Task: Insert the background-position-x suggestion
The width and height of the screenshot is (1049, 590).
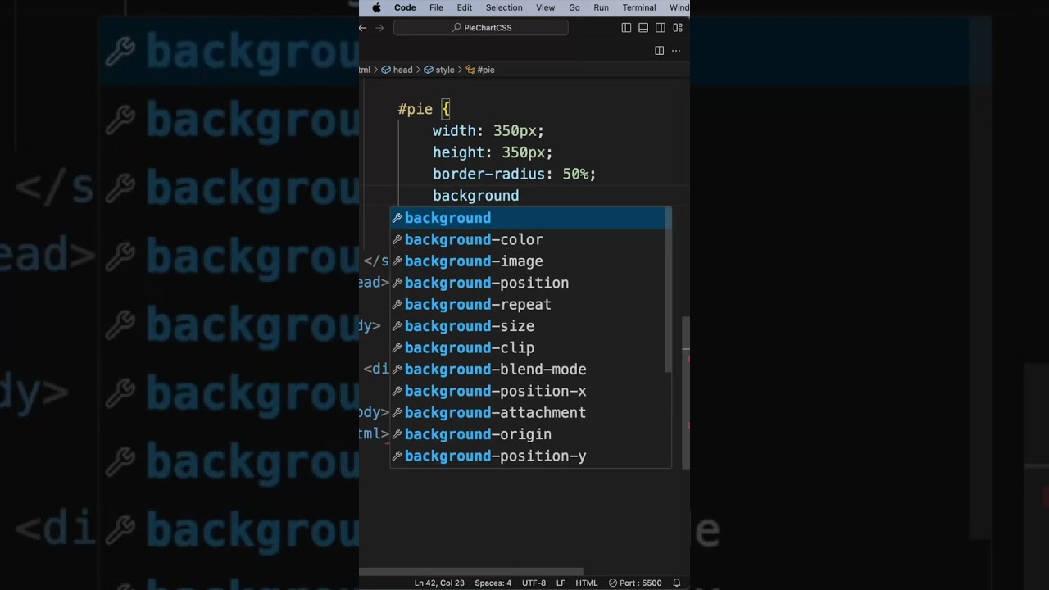Action: click(x=530, y=392)
